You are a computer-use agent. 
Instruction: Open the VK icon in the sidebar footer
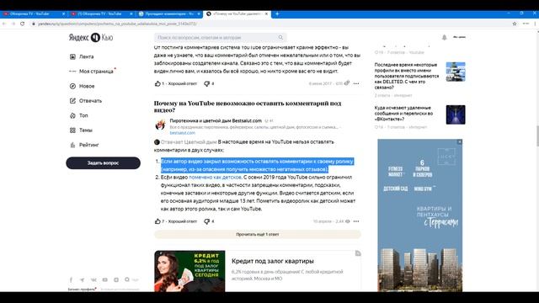pyautogui.click(x=93, y=280)
